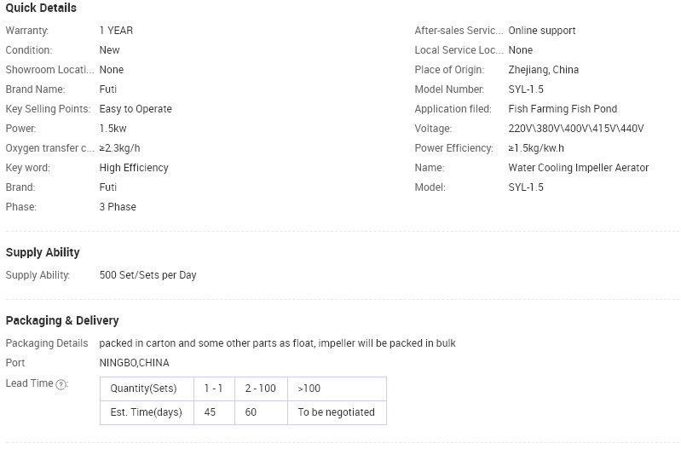Click the 2 - 100 quantity cell

point(261,389)
